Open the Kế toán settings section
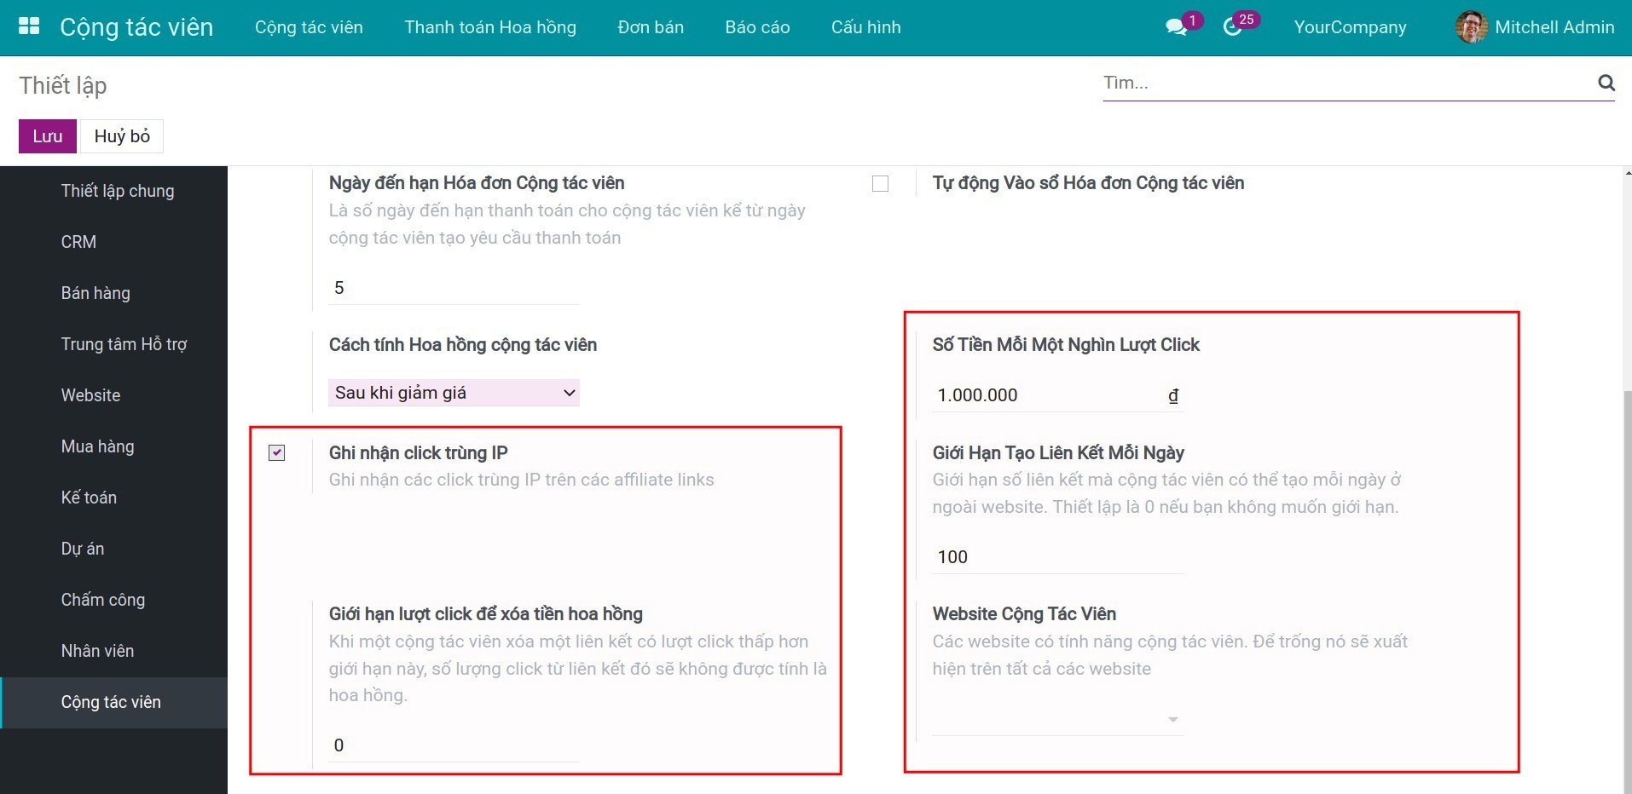The width and height of the screenshot is (1632, 794). (x=89, y=497)
